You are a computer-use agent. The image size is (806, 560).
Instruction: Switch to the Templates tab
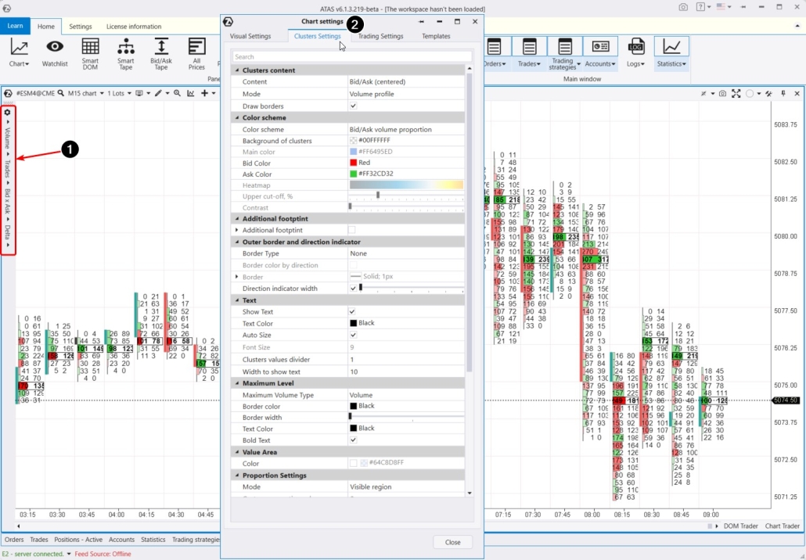437,36
